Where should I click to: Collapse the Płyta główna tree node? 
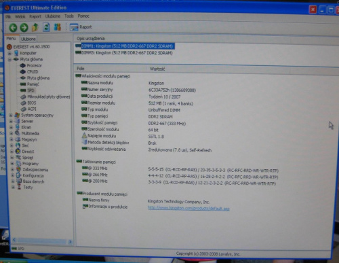tap(9, 60)
